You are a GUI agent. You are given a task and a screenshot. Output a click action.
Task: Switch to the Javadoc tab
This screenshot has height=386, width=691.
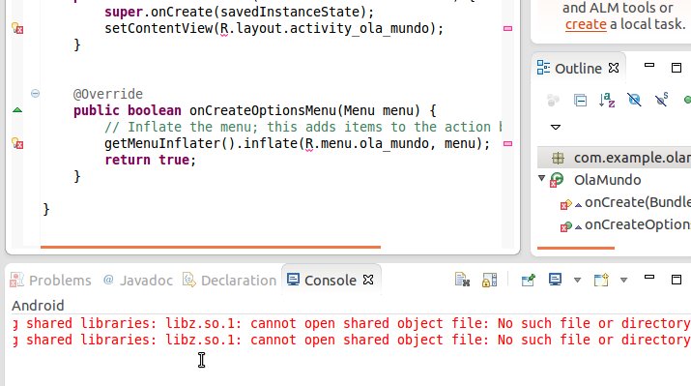pos(137,281)
